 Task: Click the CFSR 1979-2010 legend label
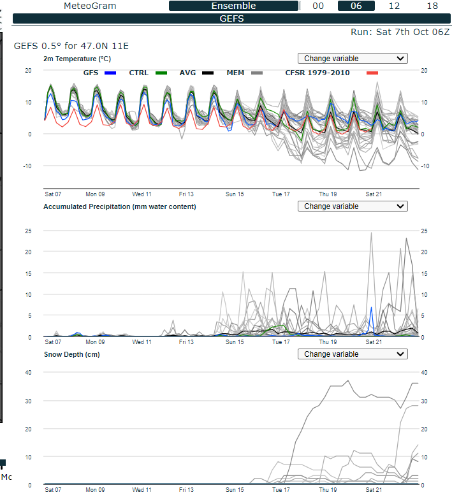coord(317,73)
